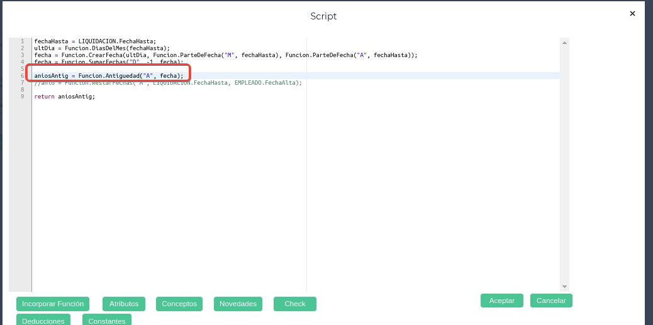Close the Script dialog with the X
The width and height of the screenshot is (653, 325).
coord(632,13)
